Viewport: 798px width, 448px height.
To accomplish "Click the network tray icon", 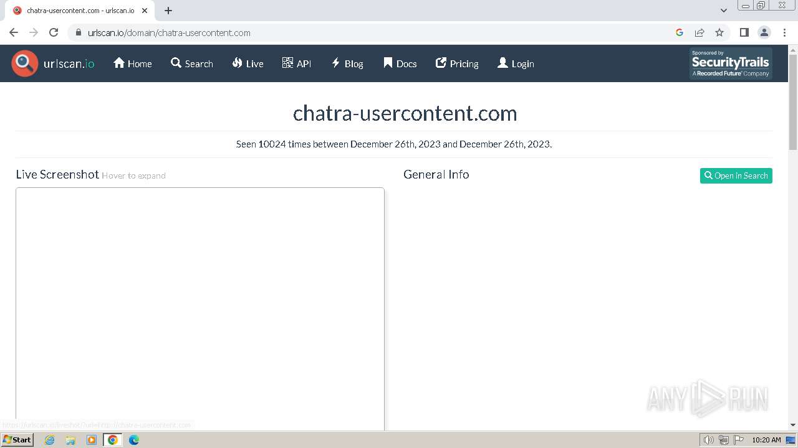I will [x=724, y=440].
